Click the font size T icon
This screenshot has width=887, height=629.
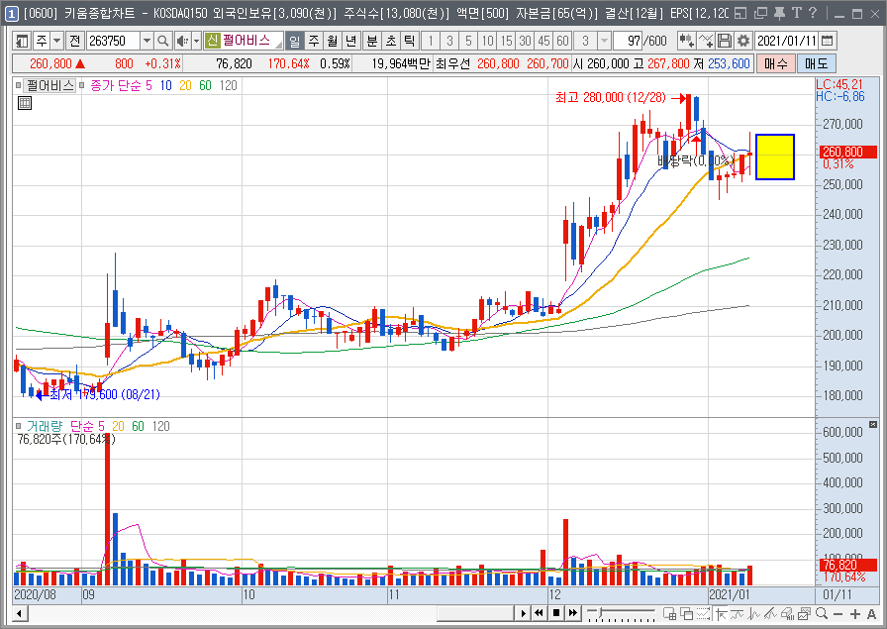(797, 13)
